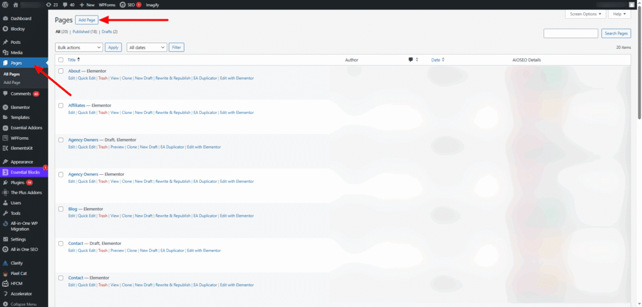Sort pages by Title column
Viewport: 642px width, 307px height.
point(74,60)
